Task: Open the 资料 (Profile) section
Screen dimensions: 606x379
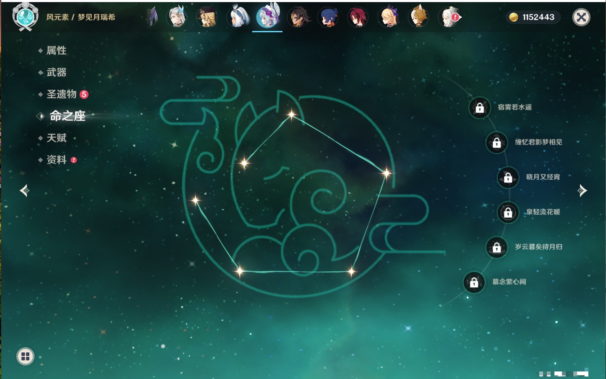Action: point(56,160)
